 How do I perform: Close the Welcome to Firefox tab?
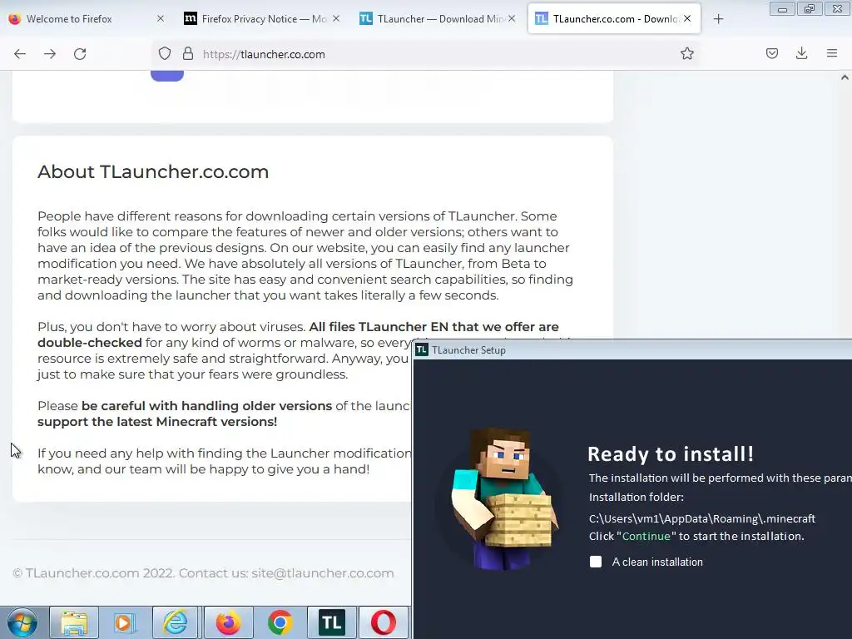161,18
